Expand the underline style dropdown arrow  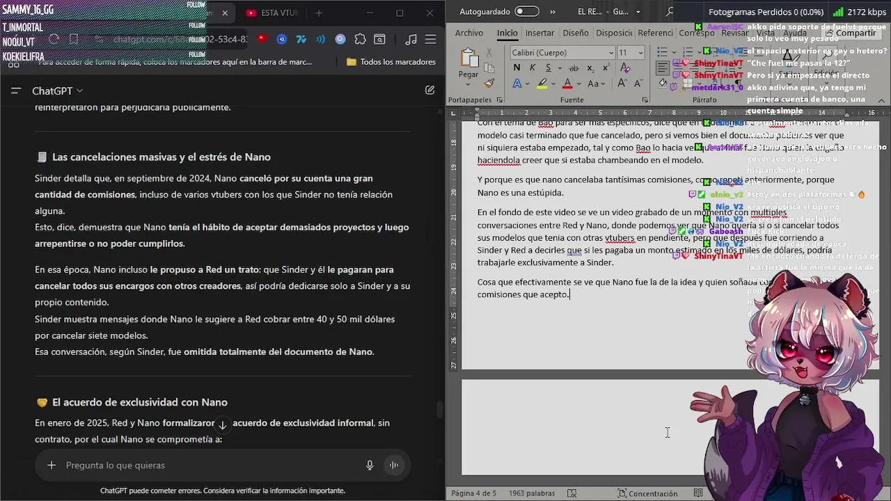pyautogui.click(x=559, y=67)
